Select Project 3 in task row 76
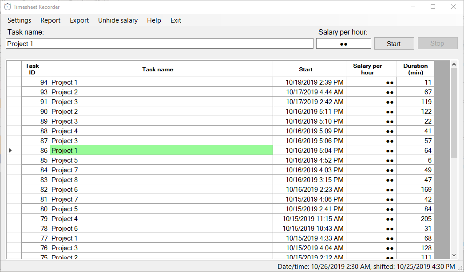464x272 pixels. click(161, 248)
